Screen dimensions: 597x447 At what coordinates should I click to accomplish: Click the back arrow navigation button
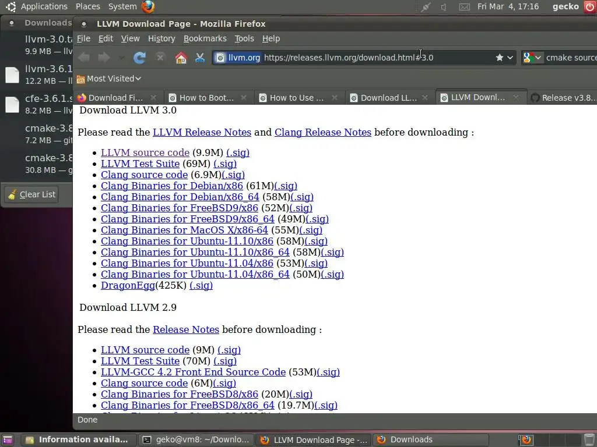tap(84, 58)
